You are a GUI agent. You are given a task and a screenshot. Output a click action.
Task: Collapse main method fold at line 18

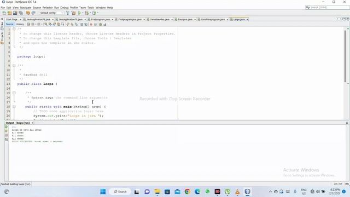[x=14, y=107]
